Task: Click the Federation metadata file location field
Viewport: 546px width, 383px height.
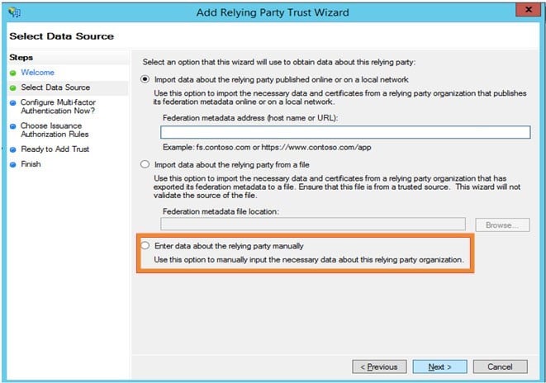Action: tap(313, 224)
